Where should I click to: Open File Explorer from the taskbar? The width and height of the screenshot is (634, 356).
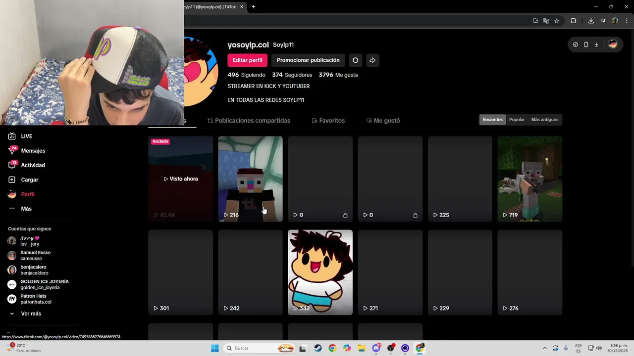pyautogui.click(x=362, y=348)
